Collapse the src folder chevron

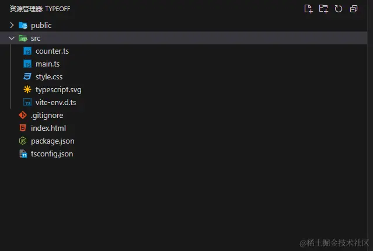(x=12, y=39)
